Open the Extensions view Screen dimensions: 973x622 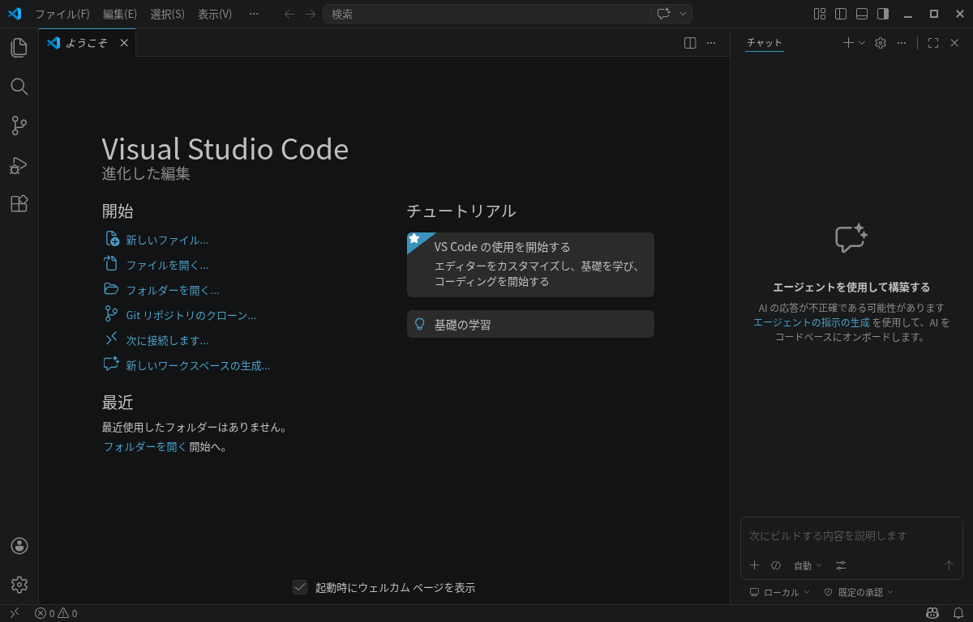tap(19, 204)
